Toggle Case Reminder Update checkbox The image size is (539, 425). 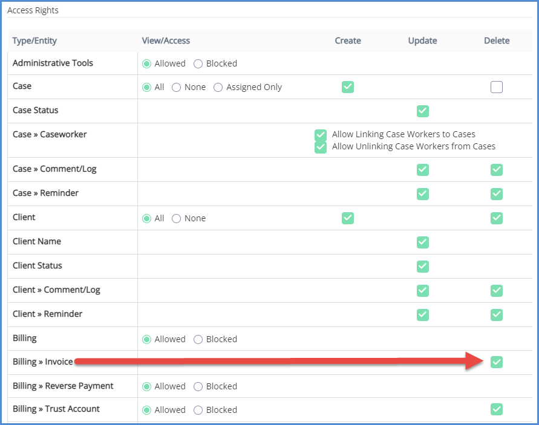(x=423, y=194)
